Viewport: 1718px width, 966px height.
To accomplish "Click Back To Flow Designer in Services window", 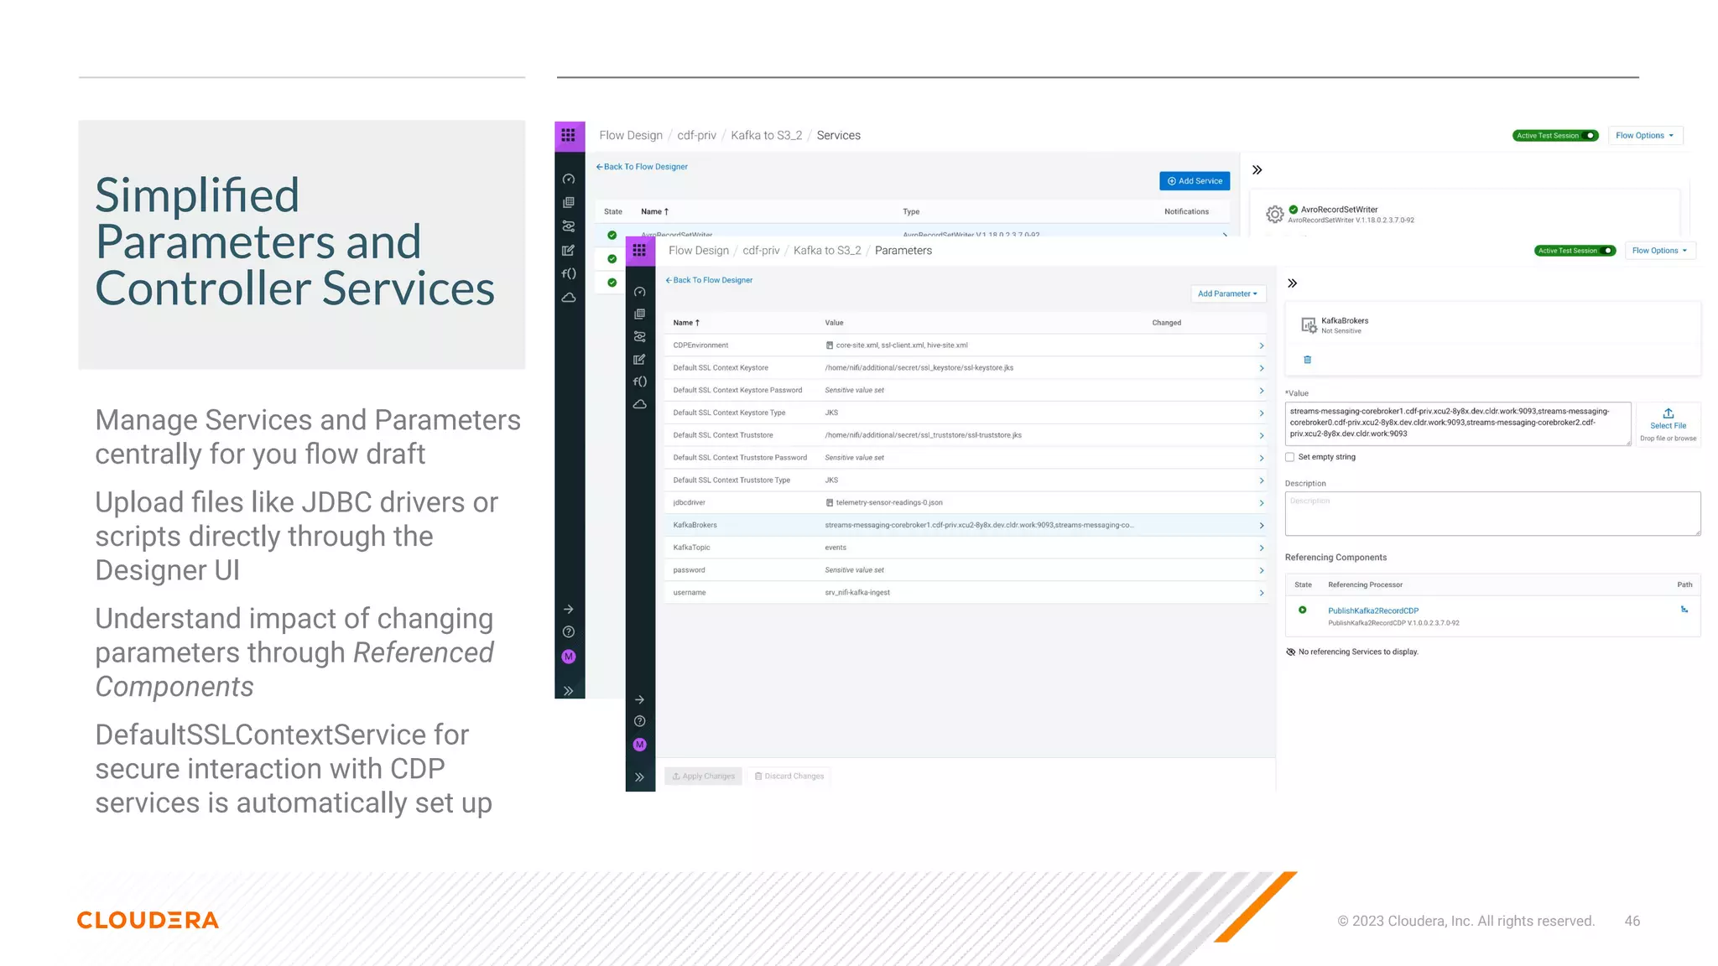I will coord(642,167).
